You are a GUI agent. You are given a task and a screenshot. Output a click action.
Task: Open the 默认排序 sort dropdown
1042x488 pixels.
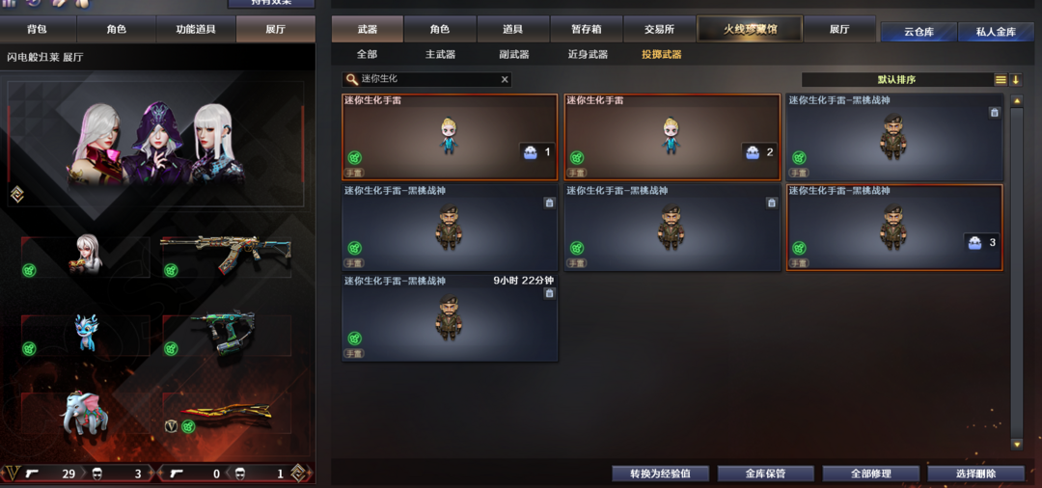tap(896, 80)
